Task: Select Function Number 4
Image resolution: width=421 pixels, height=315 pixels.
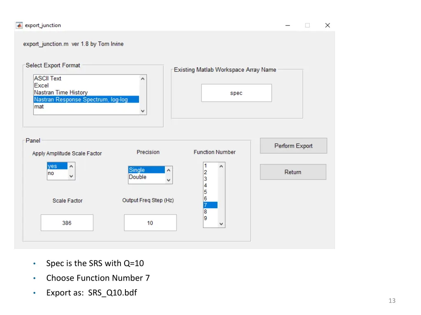Action: tap(210, 185)
